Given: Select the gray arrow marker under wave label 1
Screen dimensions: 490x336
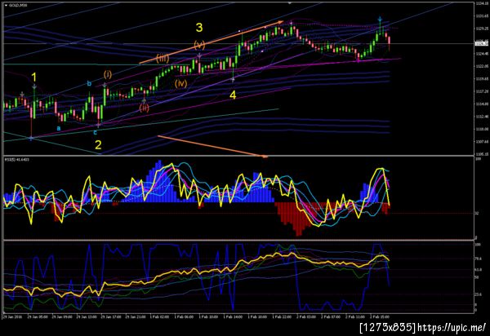Looking at the screenshot, I should pyautogui.click(x=34, y=86).
